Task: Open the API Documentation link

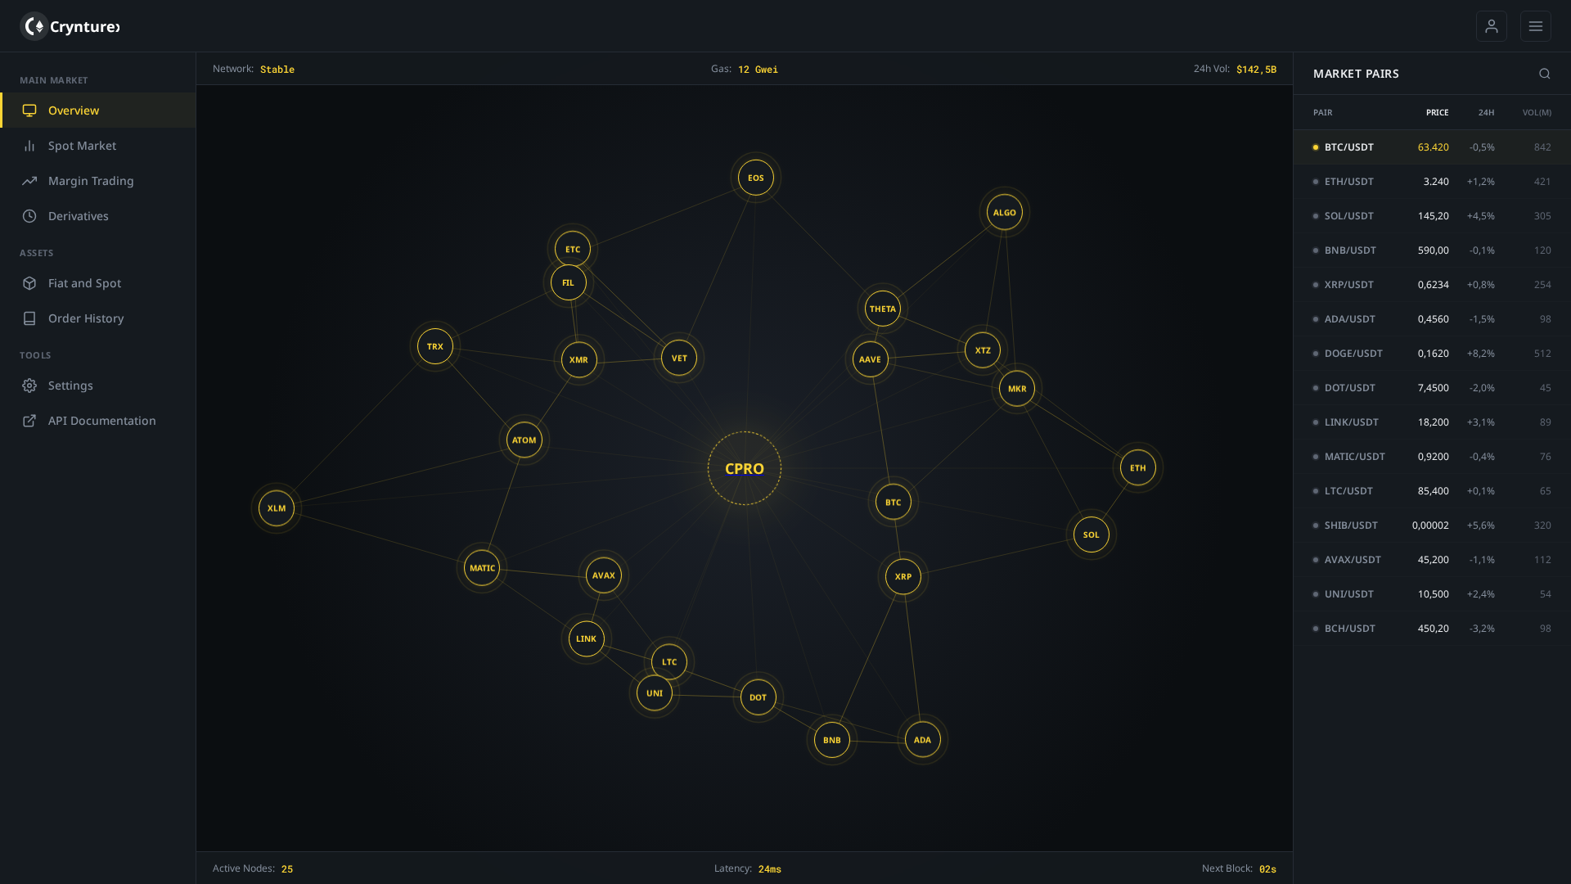Action: pos(29,421)
